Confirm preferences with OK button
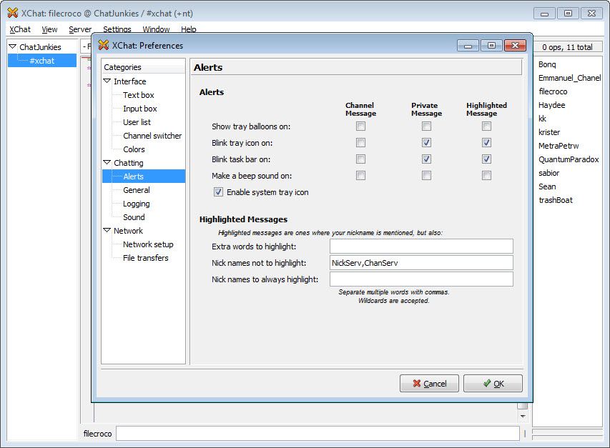The height and width of the screenshot is (448, 610). 493,384
